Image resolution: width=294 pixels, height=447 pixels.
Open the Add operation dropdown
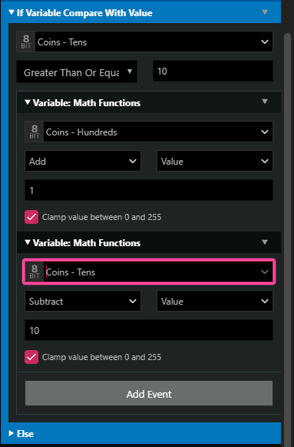[83, 161]
